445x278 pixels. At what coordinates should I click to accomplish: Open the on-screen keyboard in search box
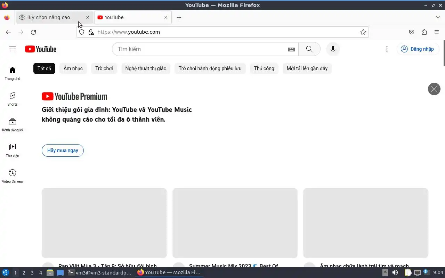tap(291, 49)
